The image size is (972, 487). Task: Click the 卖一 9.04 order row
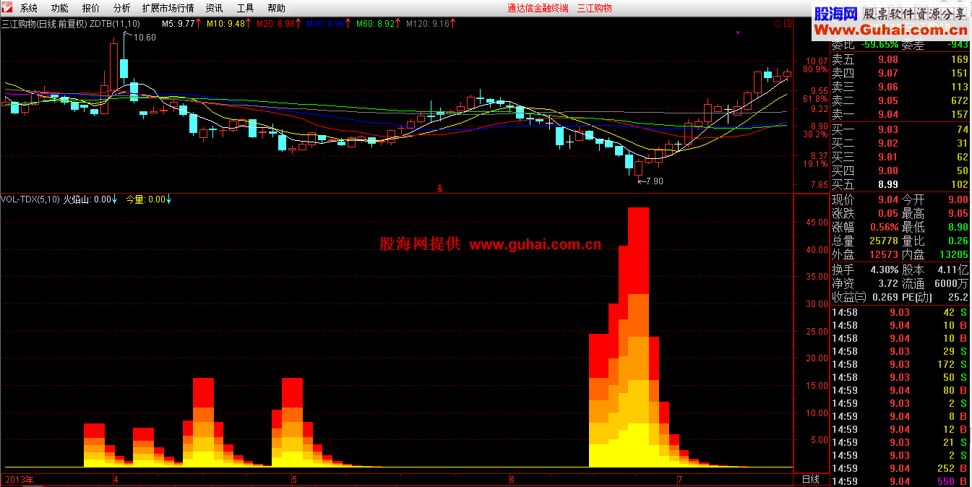(x=900, y=115)
